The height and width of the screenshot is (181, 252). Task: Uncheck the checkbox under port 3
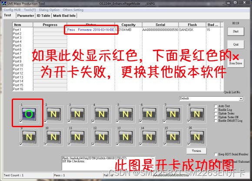click(x=69, y=121)
